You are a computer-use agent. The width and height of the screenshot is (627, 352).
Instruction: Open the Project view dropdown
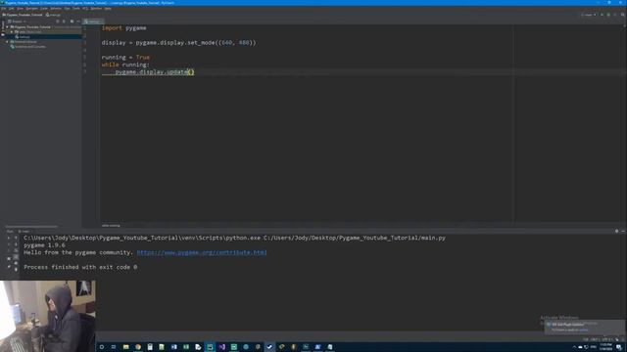pyautogui.click(x=17, y=22)
